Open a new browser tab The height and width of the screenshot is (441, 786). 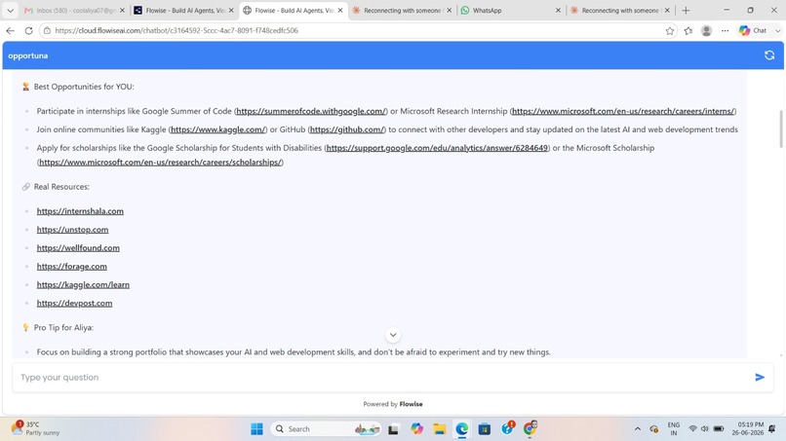686,10
